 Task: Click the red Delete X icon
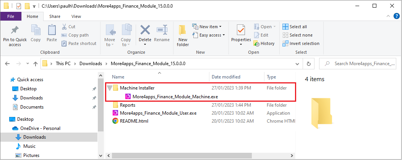(x=145, y=30)
